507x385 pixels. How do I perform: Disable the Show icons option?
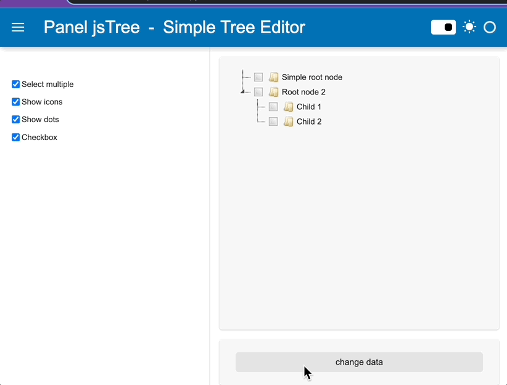pos(15,102)
